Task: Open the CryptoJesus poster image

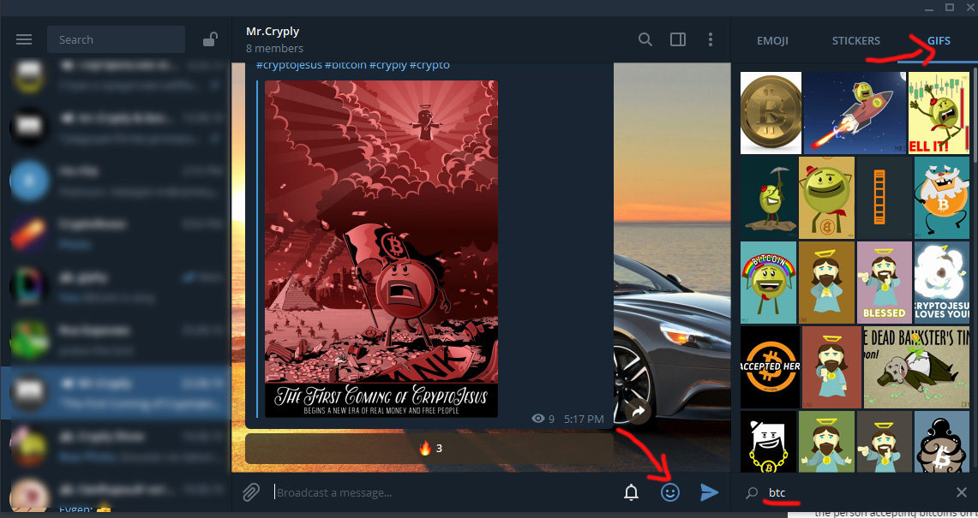Action: pos(381,248)
